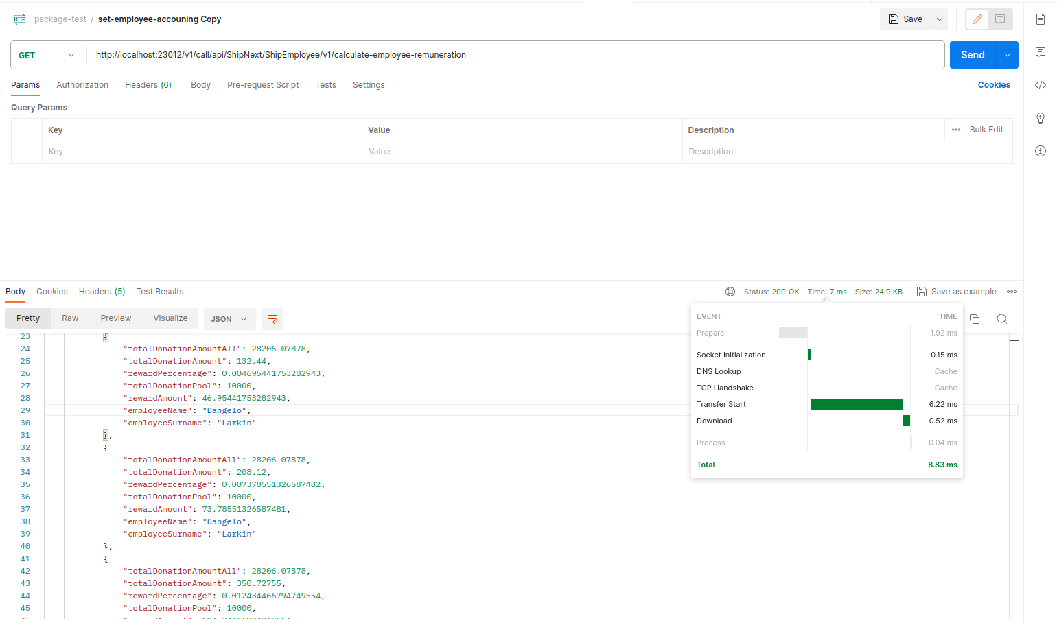Click request name set-employee-accouning Copy
The image size is (1057, 623).
click(159, 19)
